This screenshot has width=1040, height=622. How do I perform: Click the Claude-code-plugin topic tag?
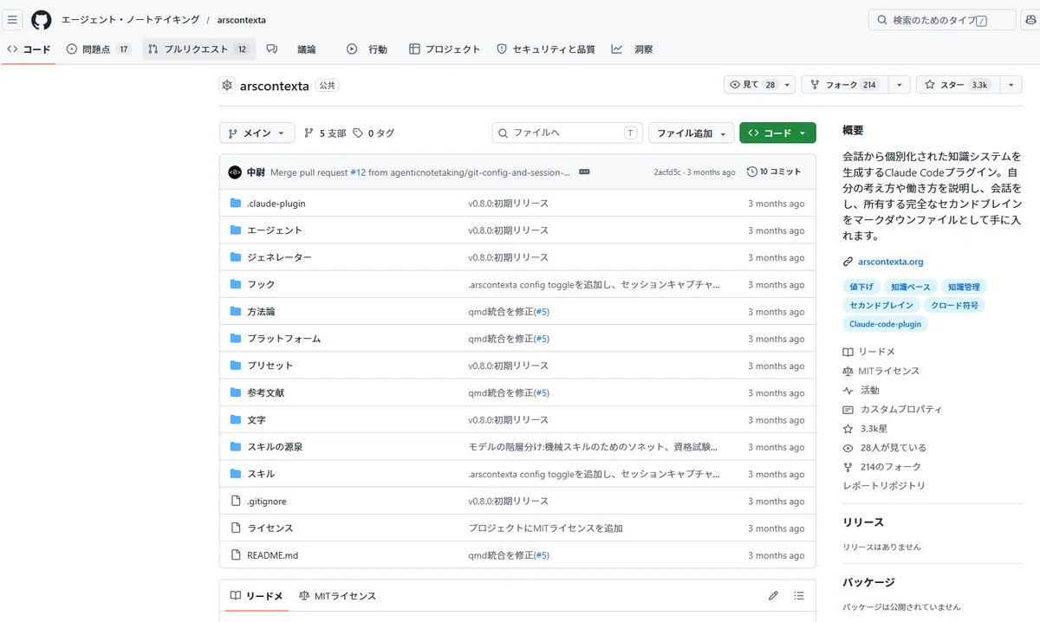click(885, 324)
